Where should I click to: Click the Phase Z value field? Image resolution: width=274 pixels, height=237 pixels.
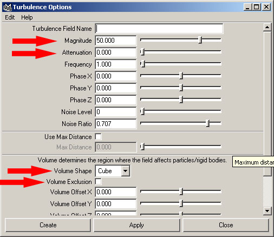(x=116, y=100)
